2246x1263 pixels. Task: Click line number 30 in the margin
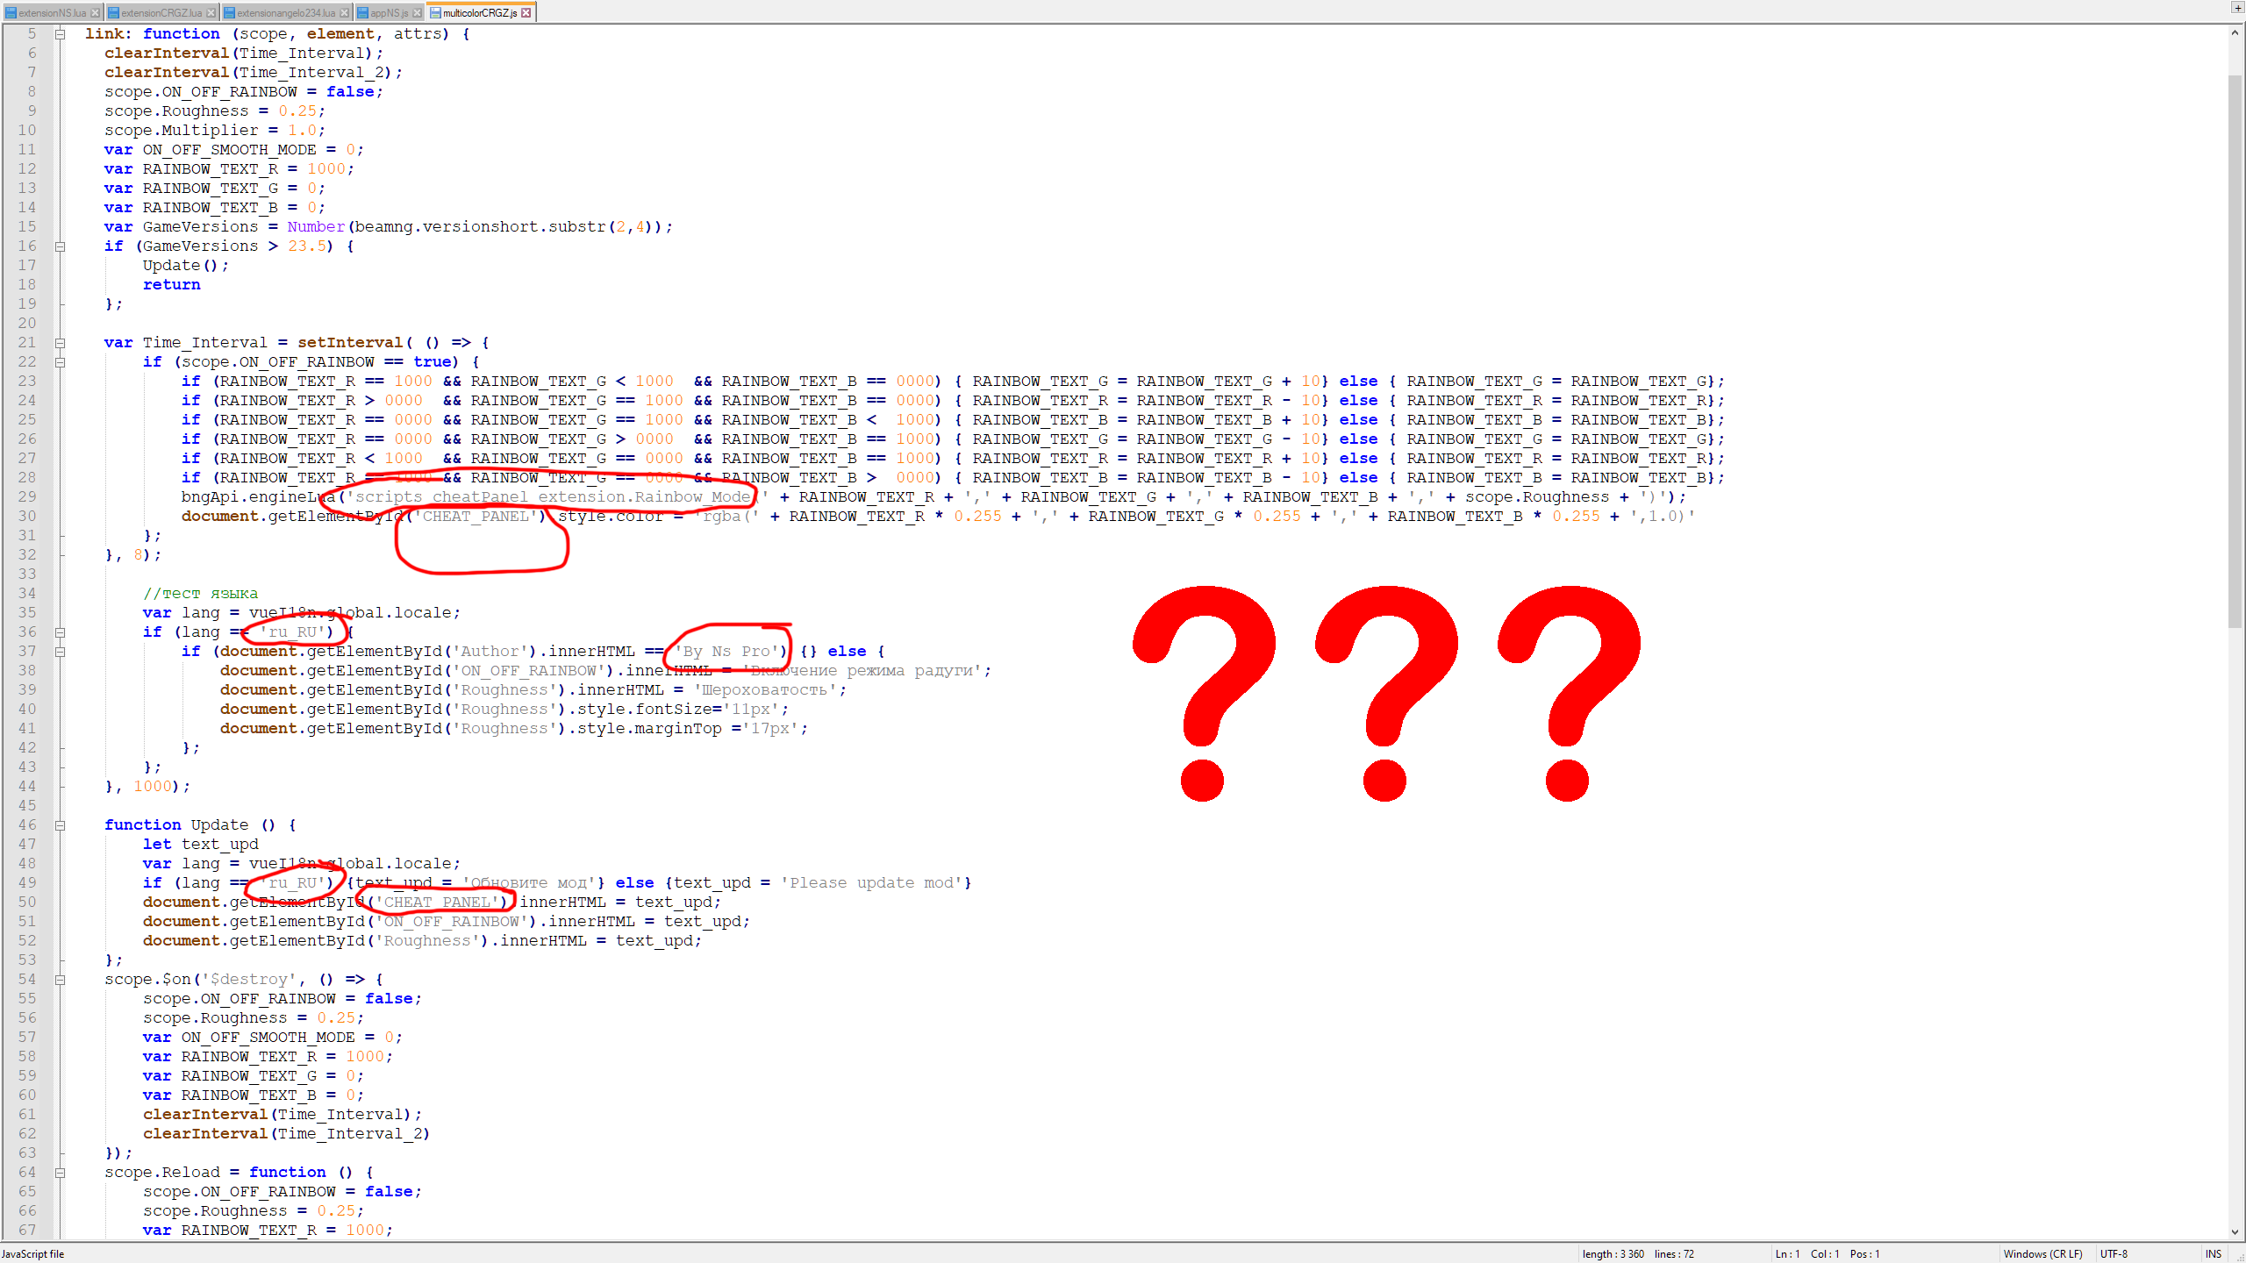[27, 517]
